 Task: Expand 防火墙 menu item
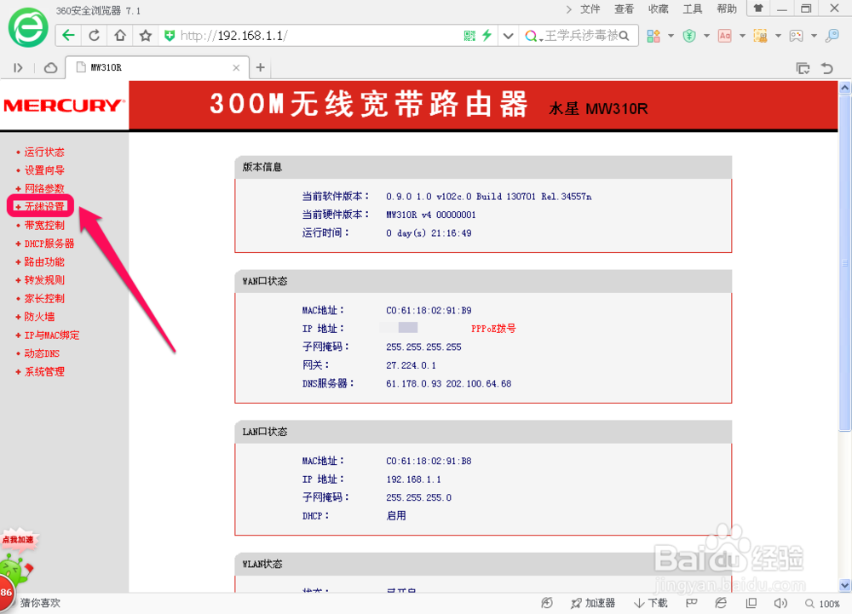(x=39, y=317)
